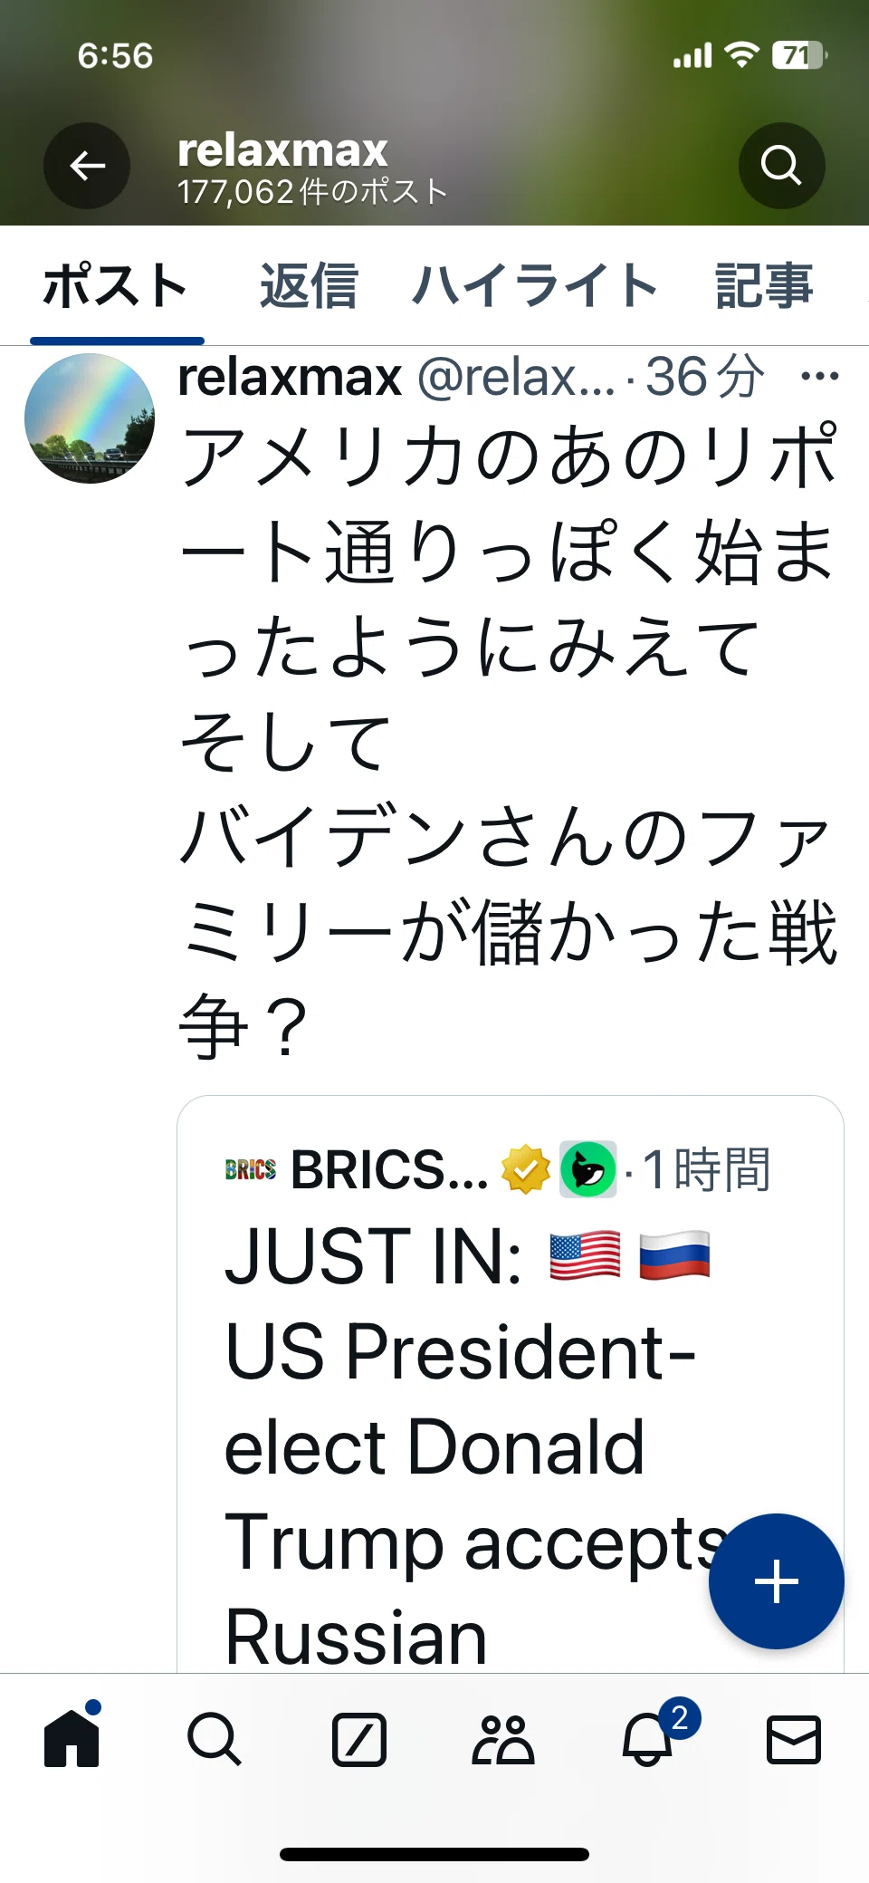
Task: Switch to the 返信 tab
Action: point(309,286)
